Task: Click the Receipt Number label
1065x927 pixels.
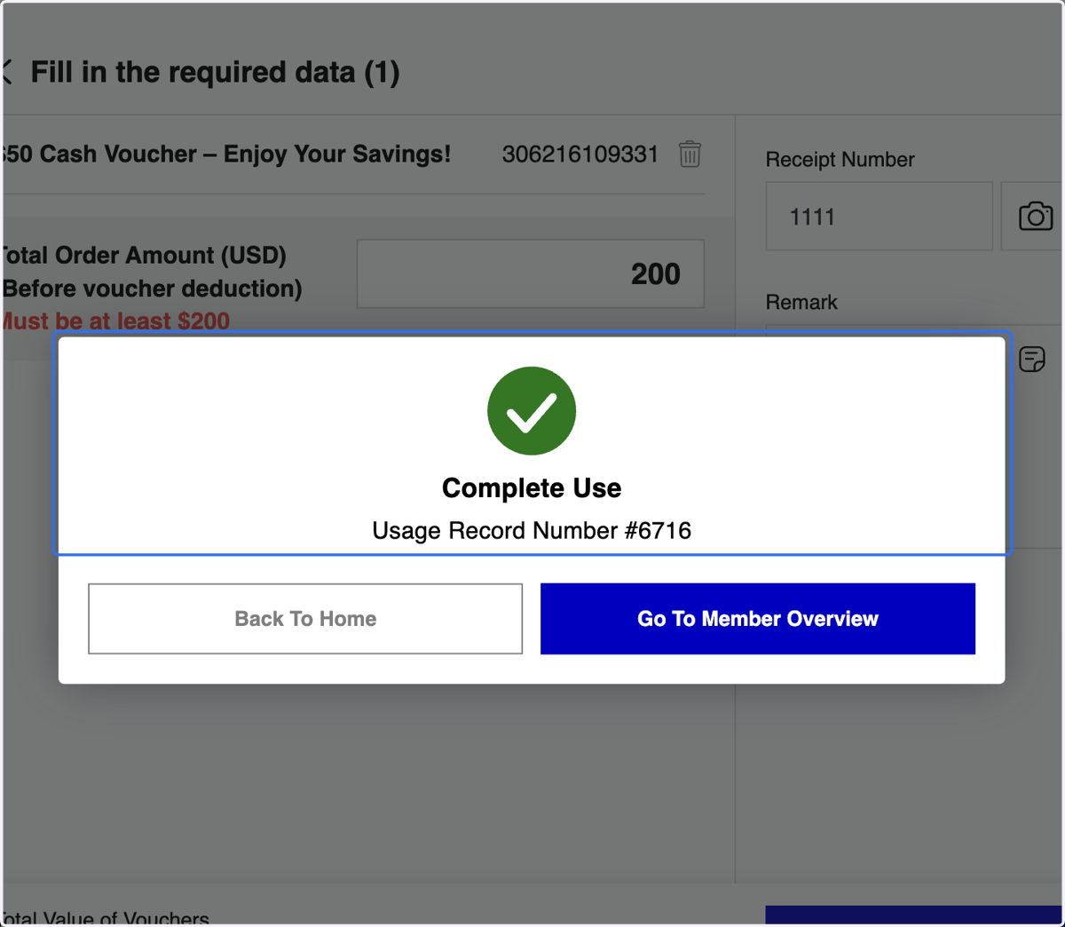Action: click(840, 160)
